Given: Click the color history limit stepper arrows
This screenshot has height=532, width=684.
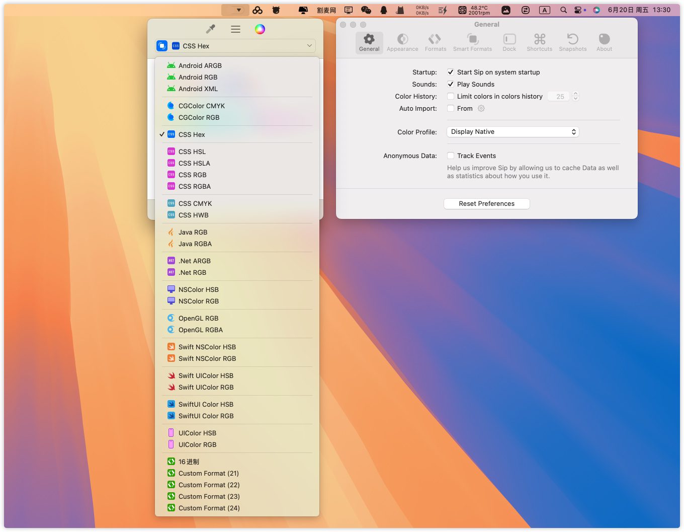Looking at the screenshot, I should pyautogui.click(x=576, y=96).
